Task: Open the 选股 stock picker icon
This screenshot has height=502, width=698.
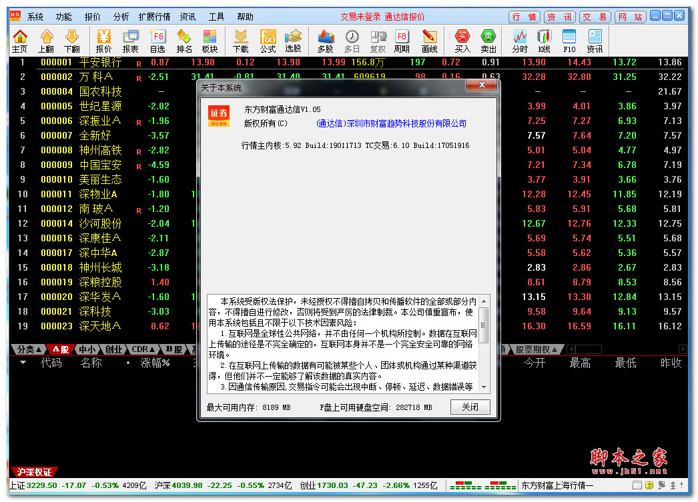Action: coord(293,41)
